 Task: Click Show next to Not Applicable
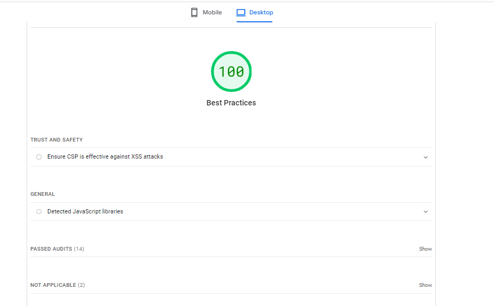tap(425, 285)
